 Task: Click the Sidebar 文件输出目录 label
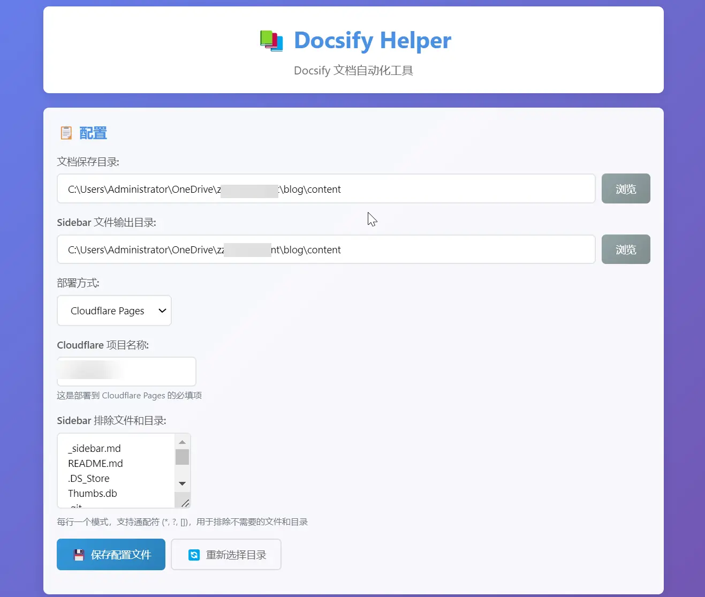pos(107,222)
